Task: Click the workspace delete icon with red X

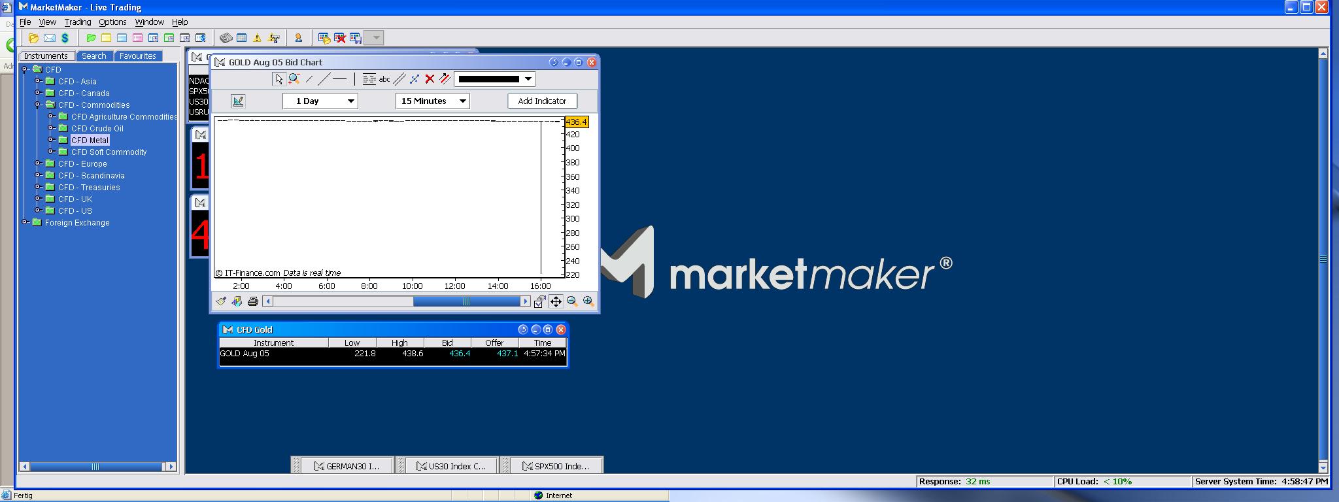Action: 339,38
